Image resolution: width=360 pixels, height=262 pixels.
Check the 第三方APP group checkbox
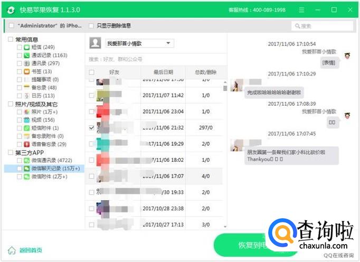11,152
